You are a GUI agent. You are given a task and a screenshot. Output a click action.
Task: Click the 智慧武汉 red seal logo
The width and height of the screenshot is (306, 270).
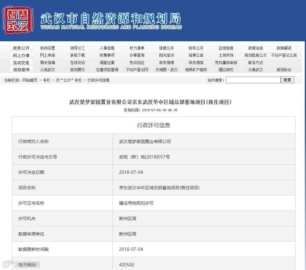(x=18, y=20)
